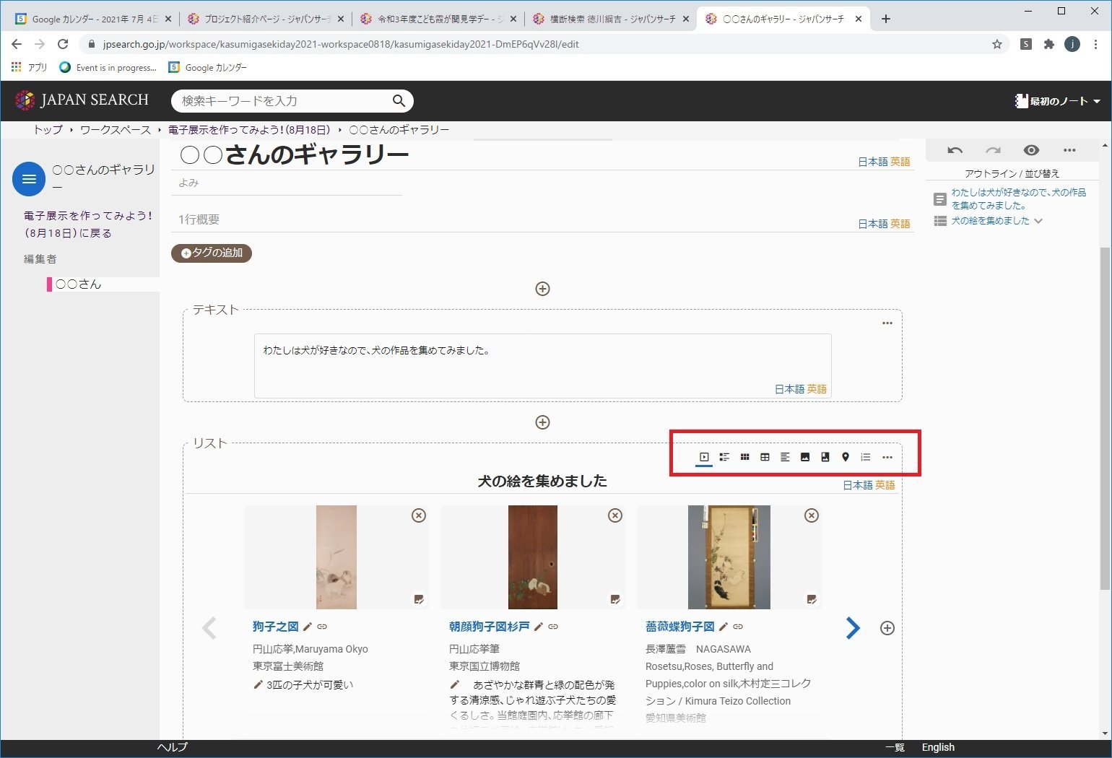
Task: Open the text block three-dot options menu
Action: [x=887, y=323]
